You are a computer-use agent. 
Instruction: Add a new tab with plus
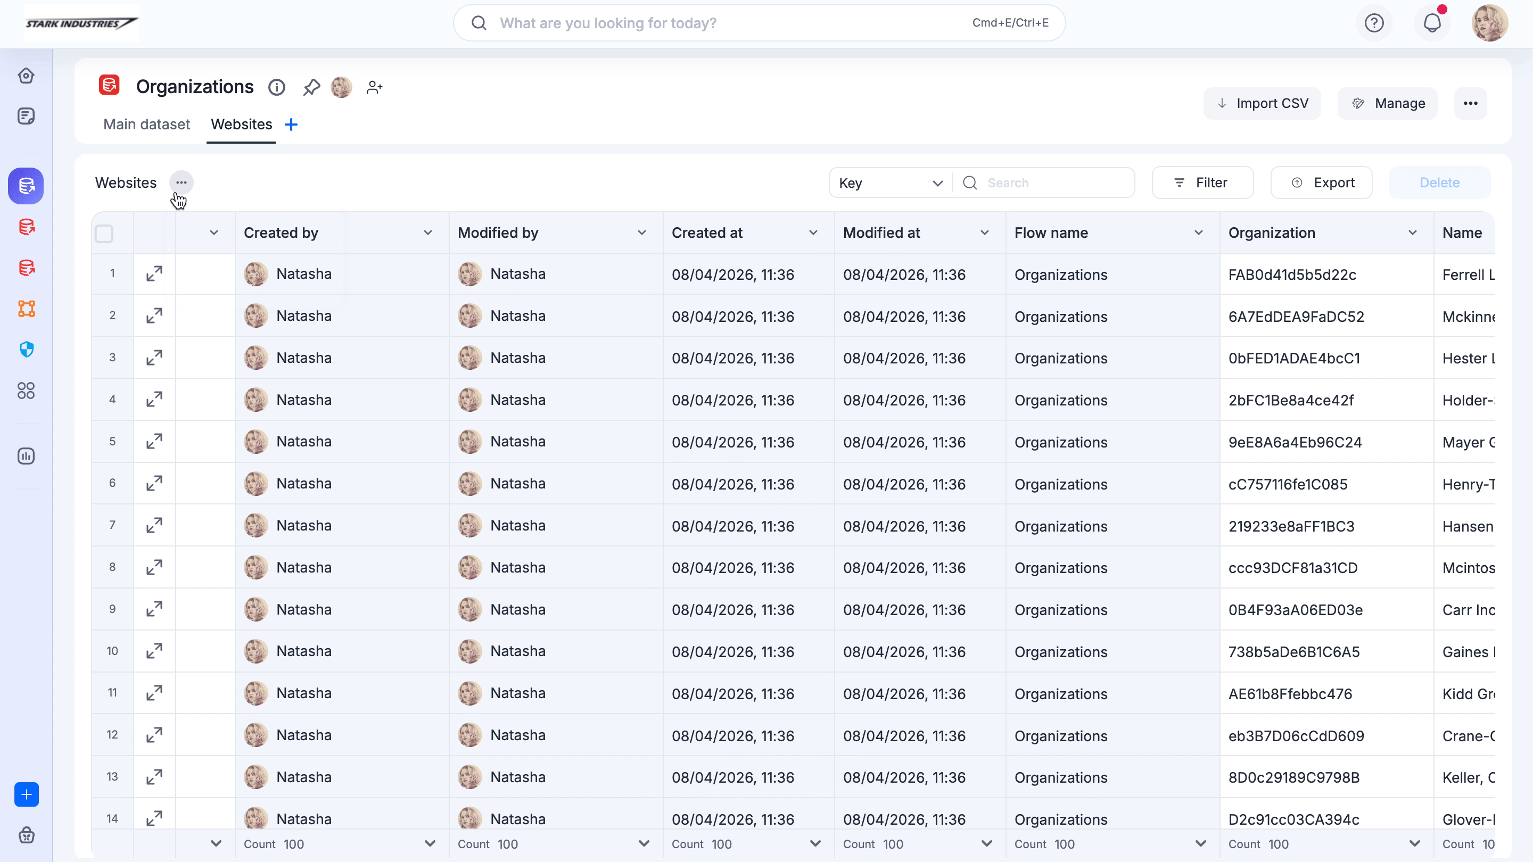point(291,125)
